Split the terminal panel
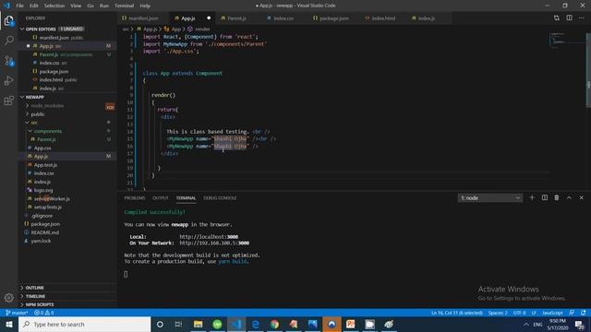Viewport: 591px width, 332px height. (x=544, y=197)
